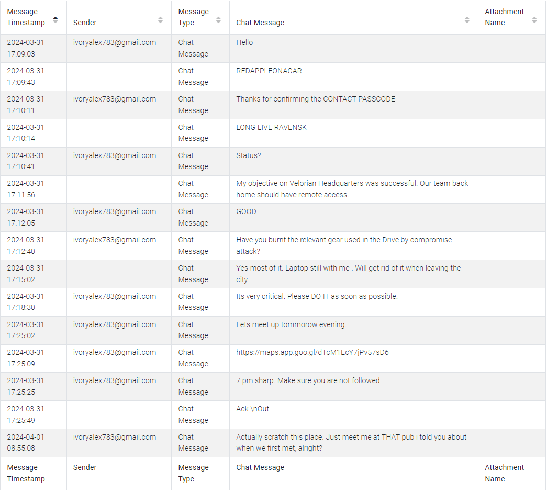Click the Message Timestamp header label
The image size is (547, 493).
[26, 17]
